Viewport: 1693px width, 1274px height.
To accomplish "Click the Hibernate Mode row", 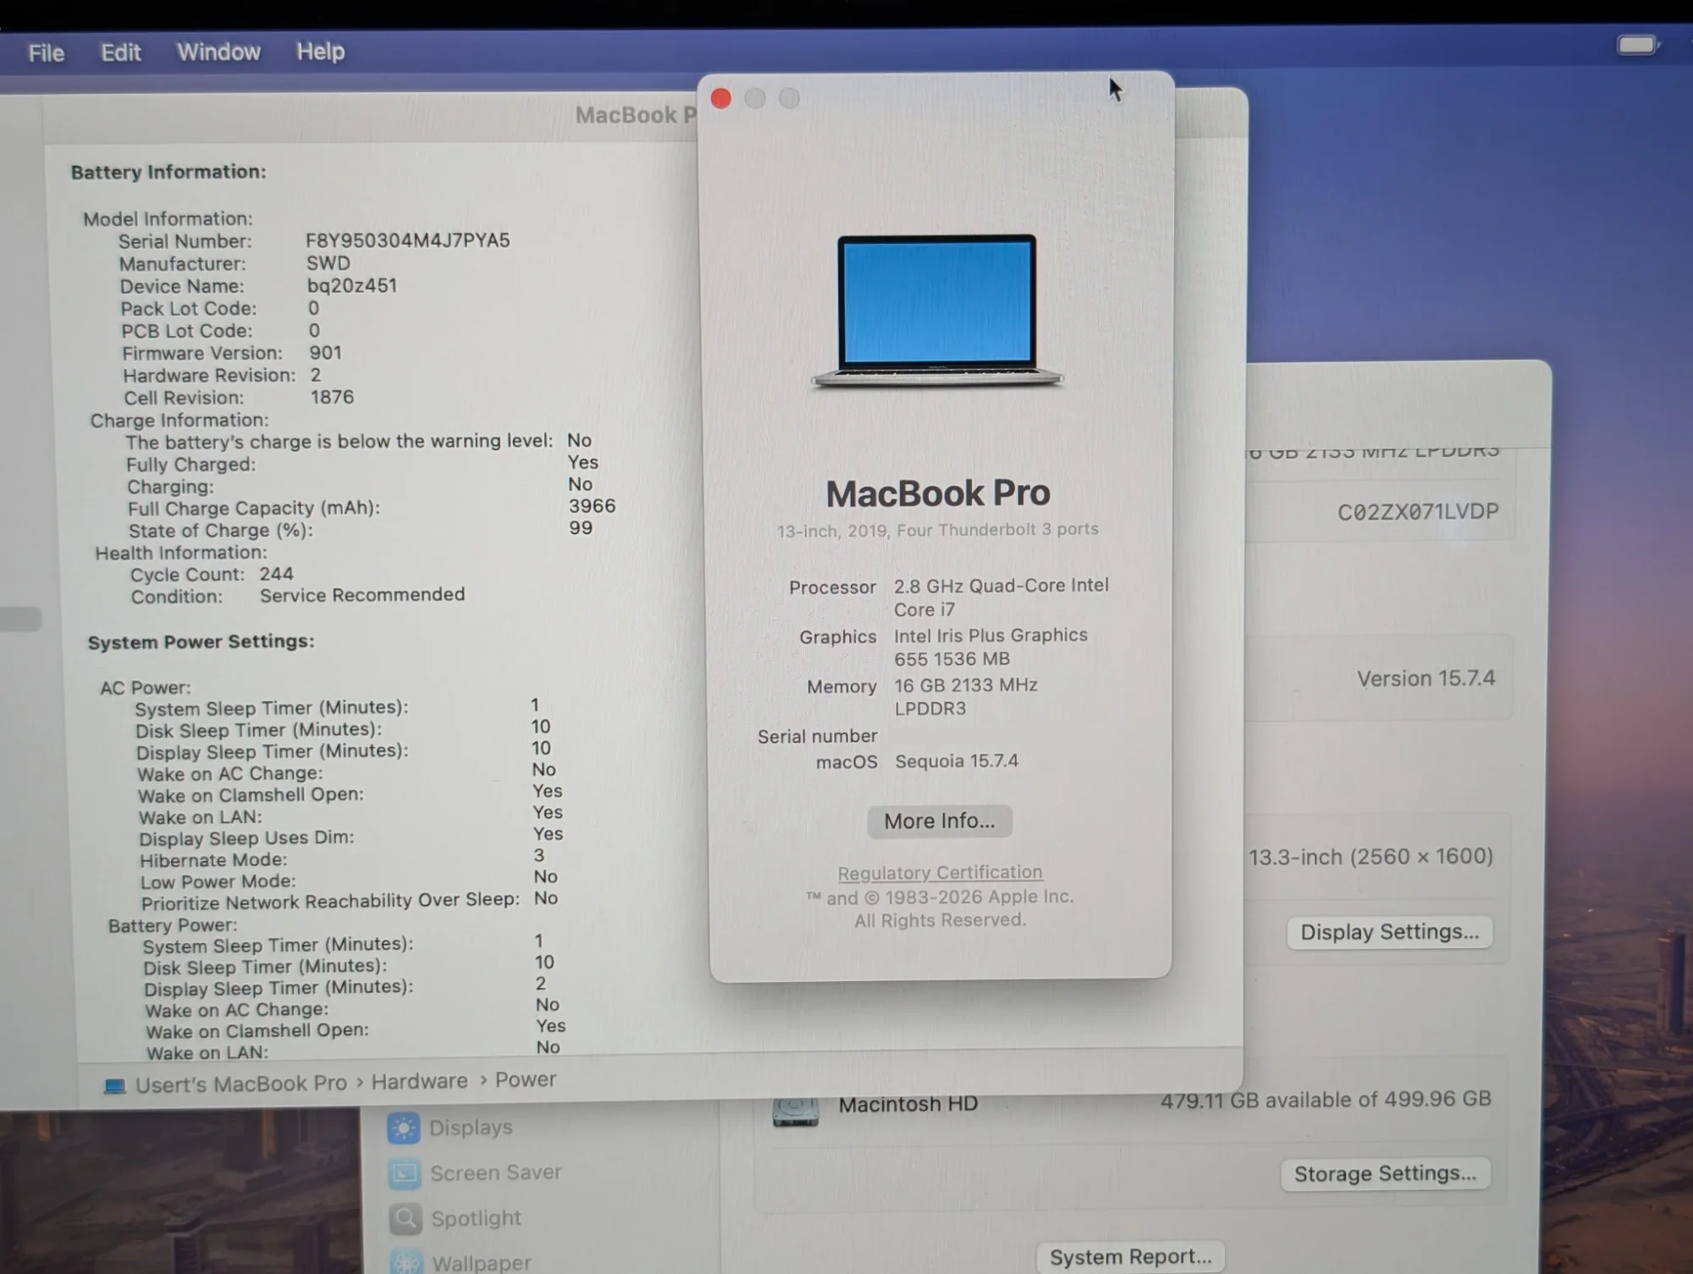I will tap(343, 858).
